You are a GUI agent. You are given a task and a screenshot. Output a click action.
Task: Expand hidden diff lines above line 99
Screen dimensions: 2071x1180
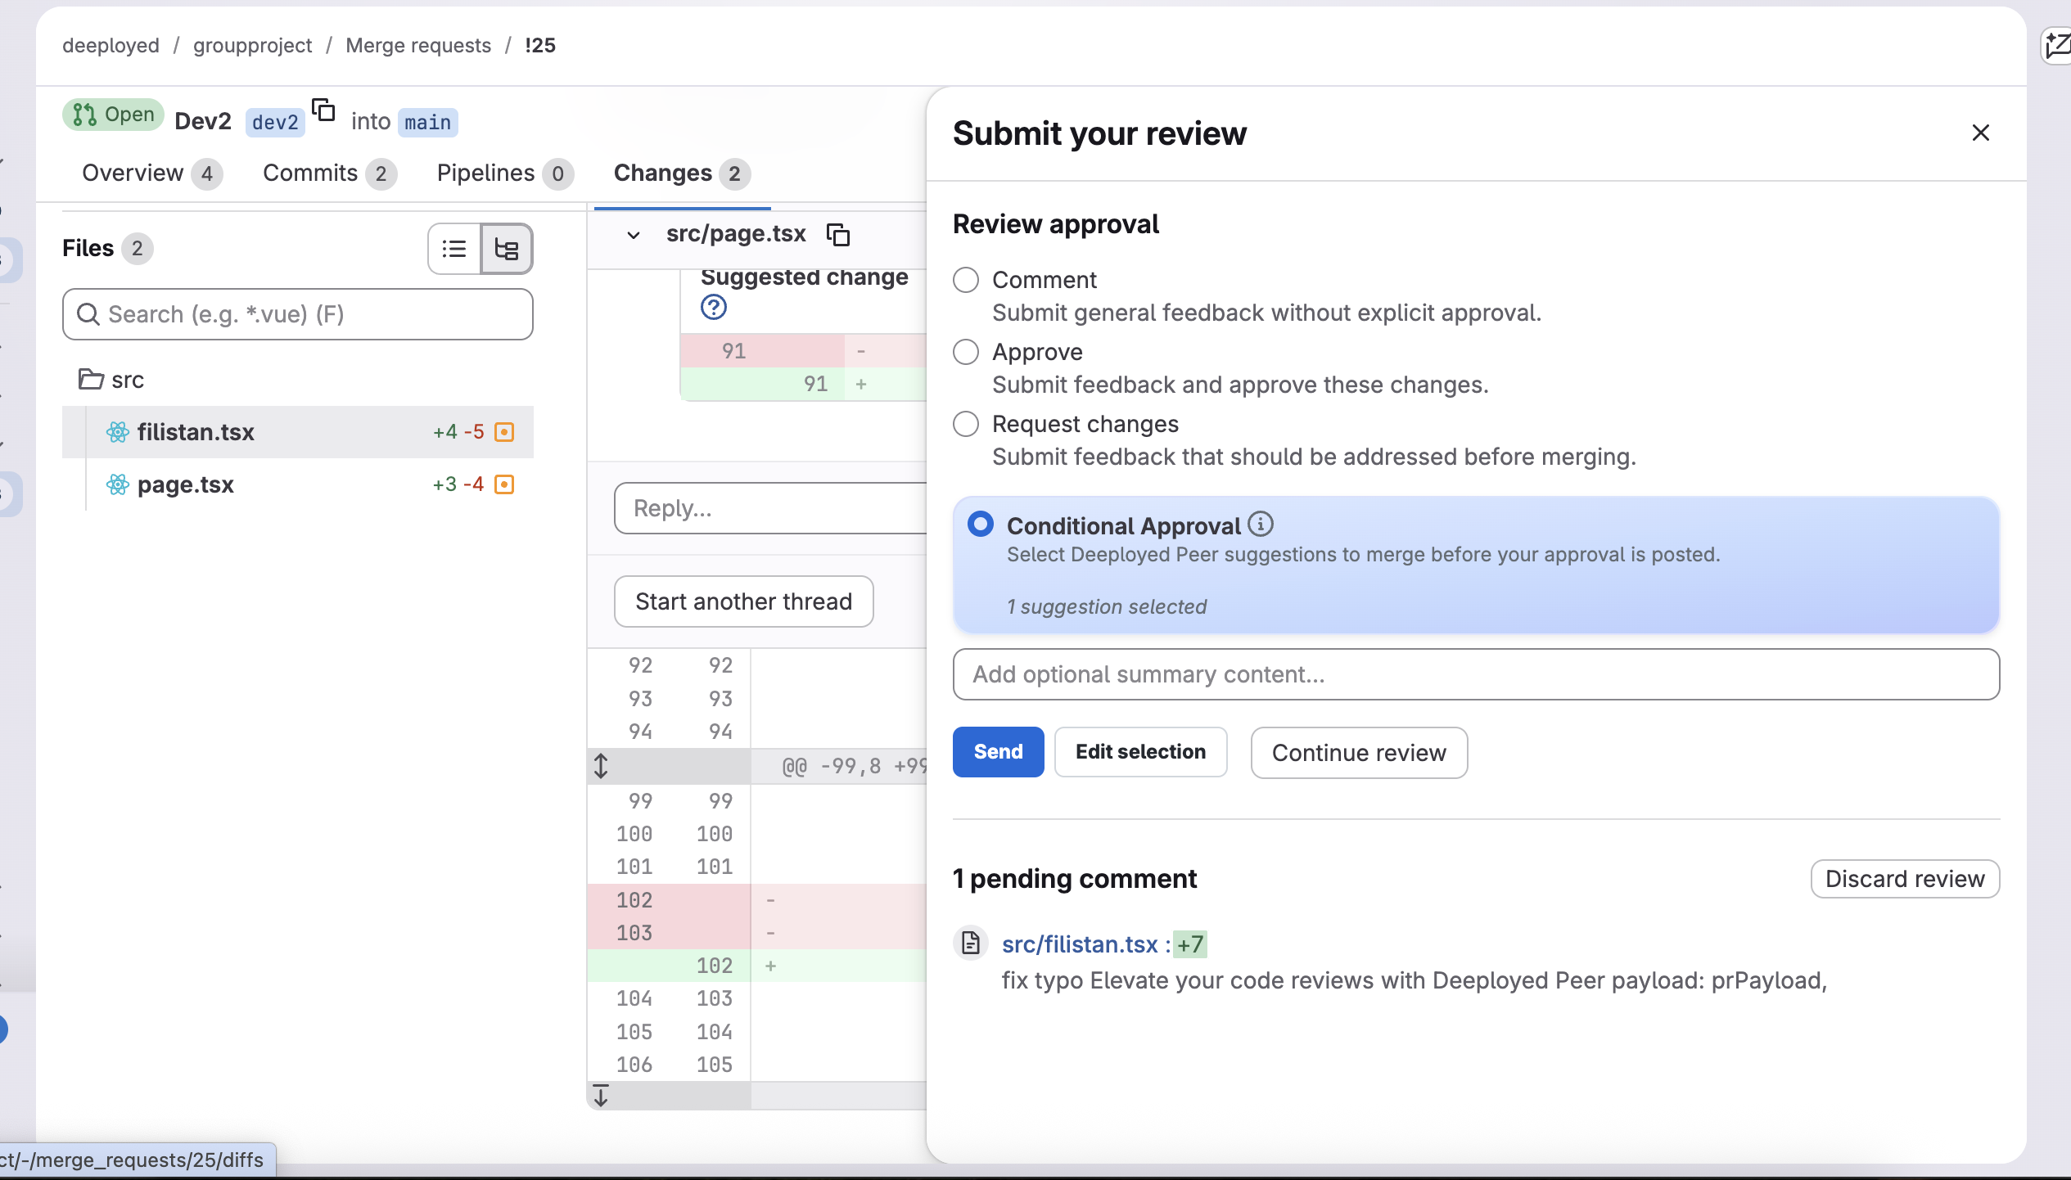(602, 766)
